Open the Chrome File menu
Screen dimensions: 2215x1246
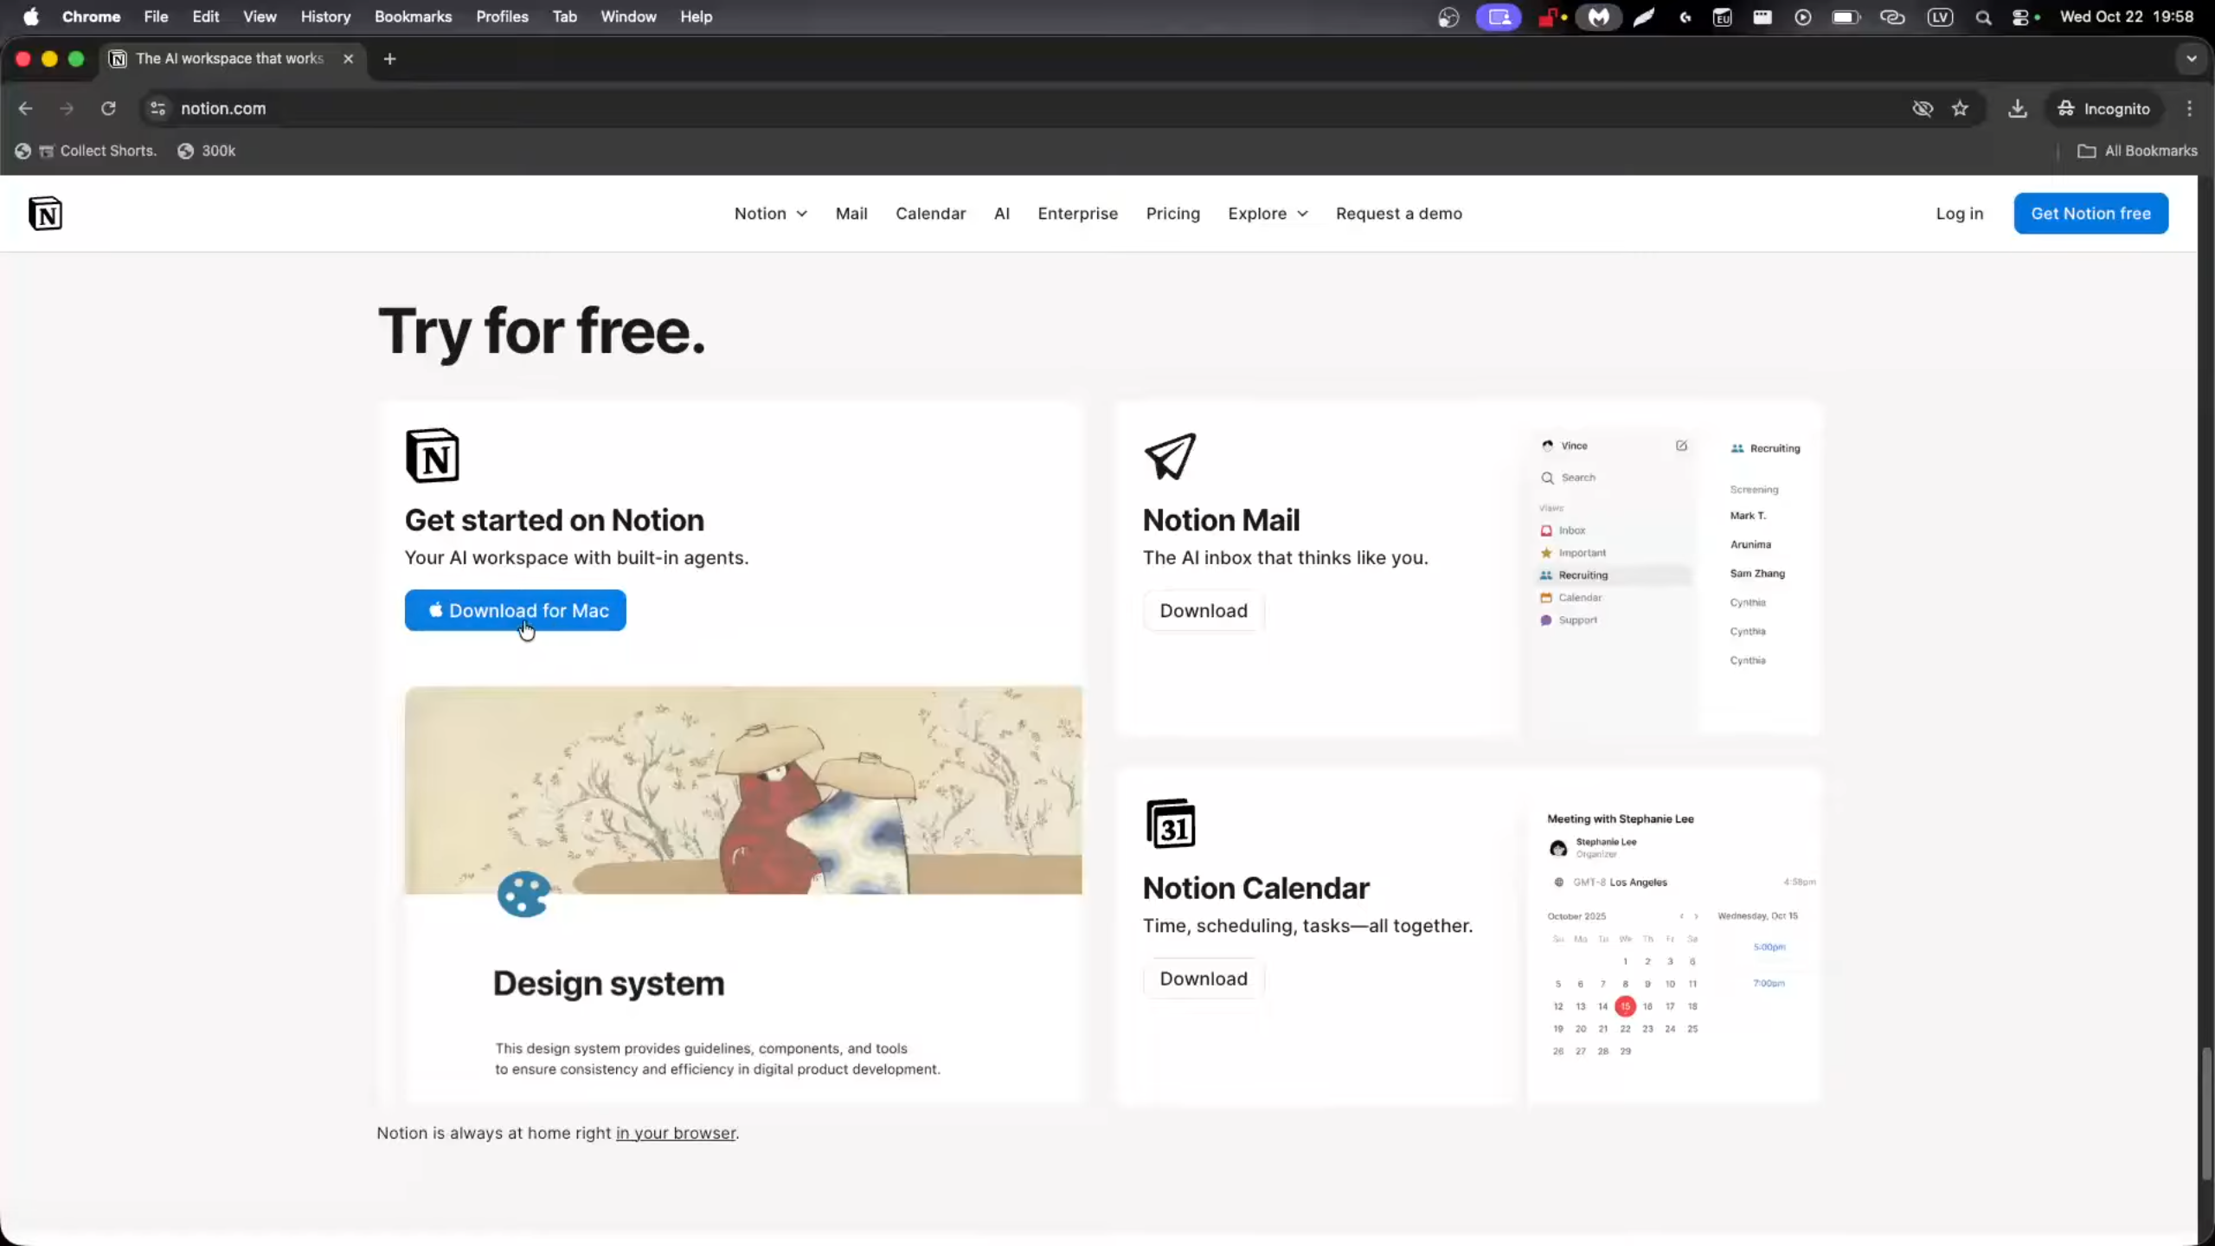(x=156, y=16)
